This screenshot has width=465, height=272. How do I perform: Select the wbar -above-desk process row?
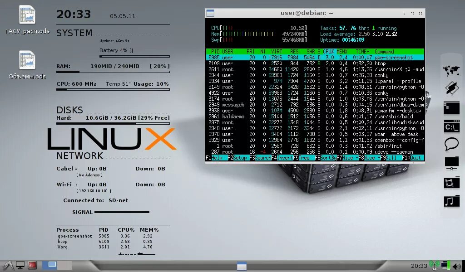click(315, 134)
